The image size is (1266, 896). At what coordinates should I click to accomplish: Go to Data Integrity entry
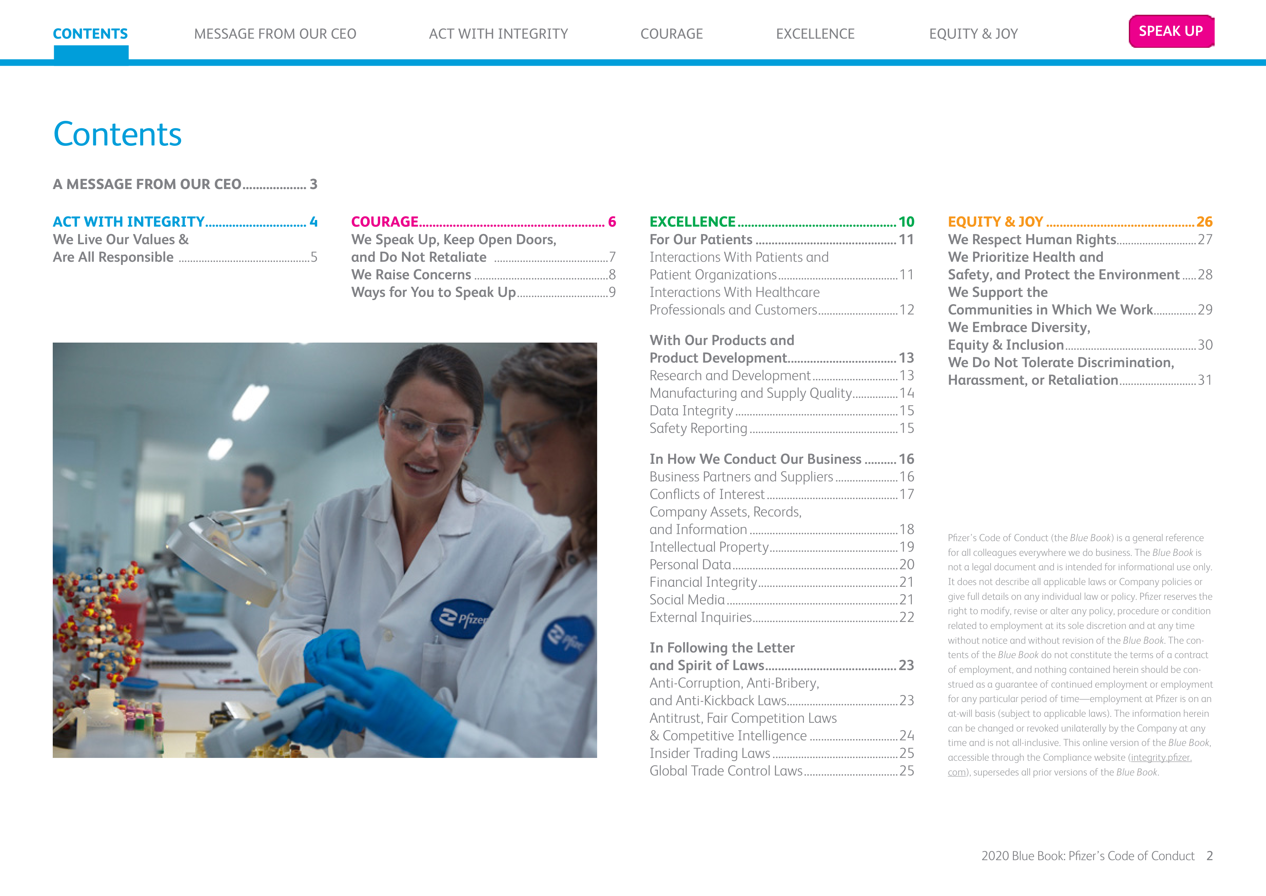[x=782, y=411]
